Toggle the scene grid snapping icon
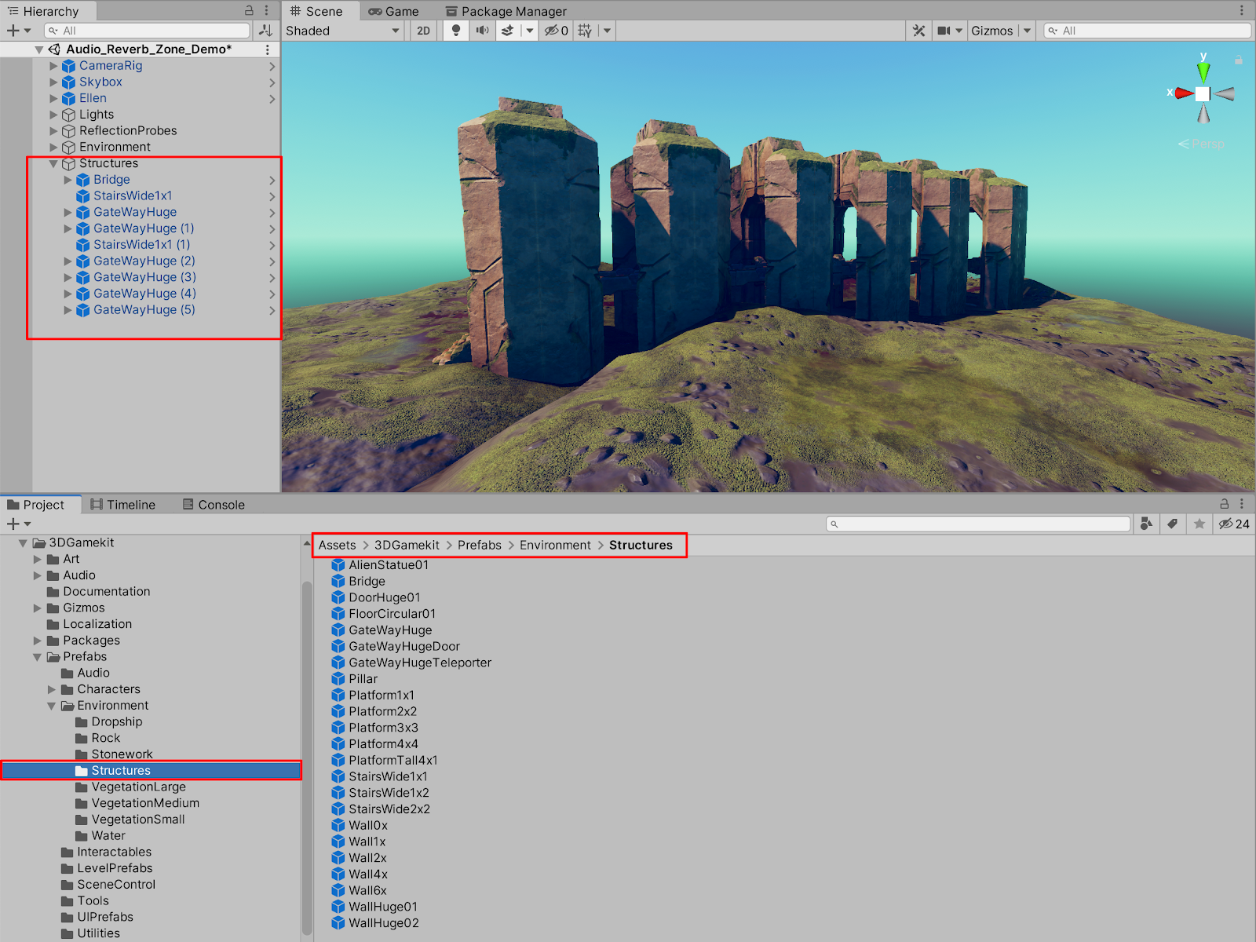 point(585,31)
